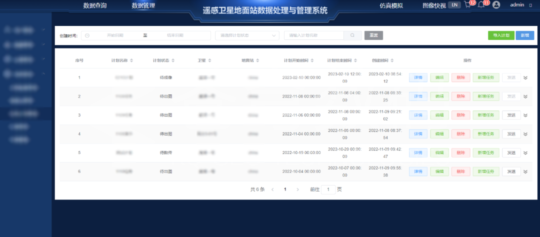Screen dimensions: 540x237
Task: Sort by 计划状态 column sort arrows
Action: coord(173,60)
